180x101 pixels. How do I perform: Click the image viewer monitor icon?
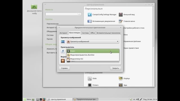pos(63,42)
